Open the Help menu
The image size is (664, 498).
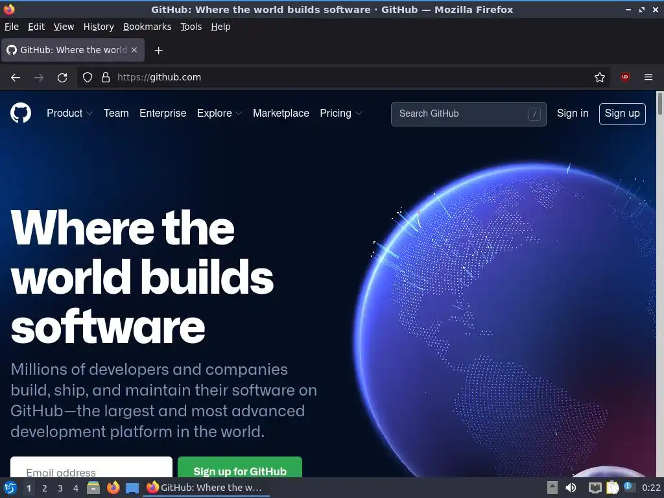click(x=220, y=27)
